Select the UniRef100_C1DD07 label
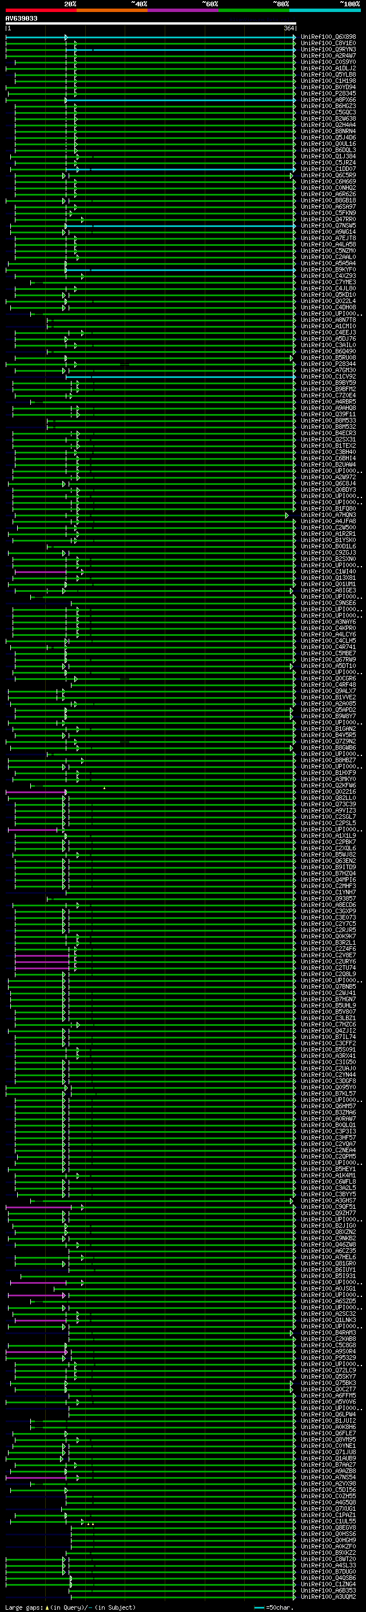This screenshot has width=366, height=1612. tap(328, 169)
